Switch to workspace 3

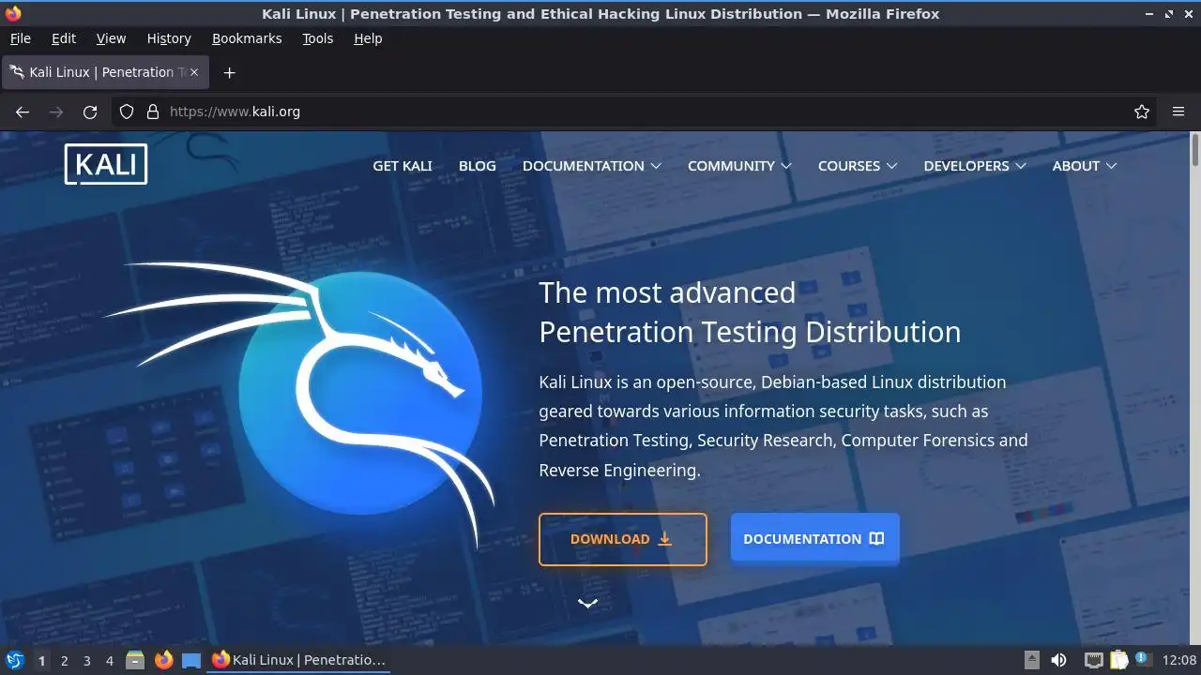pyautogui.click(x=86, y=660)
